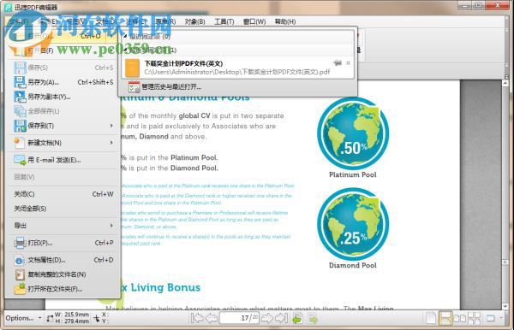Click the 回复(V) menu item
This screenshot has height=330, width=514.
63,177
